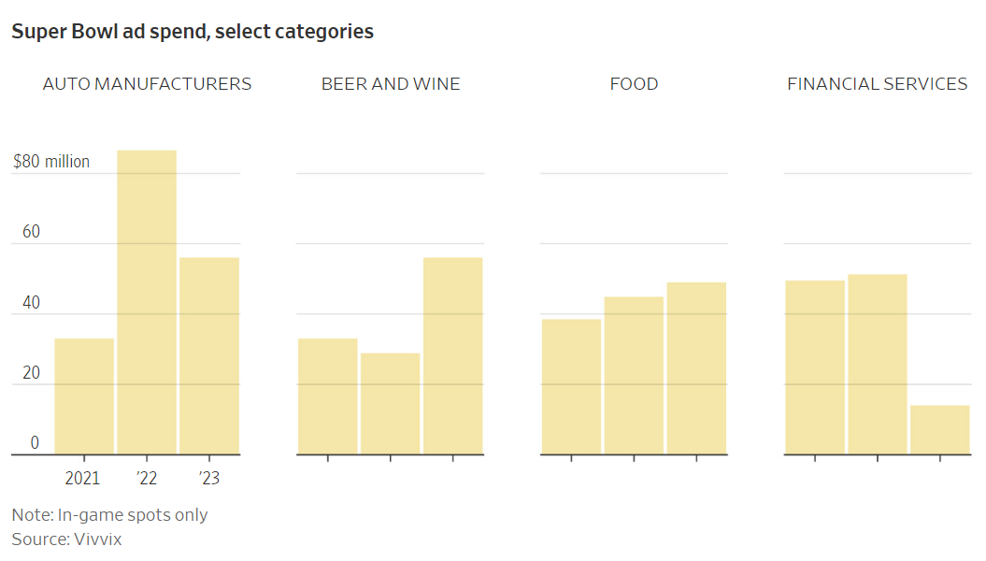Click the 2021 x-axis label
Viewport: 986px width, 561px height.
[x=82, y=479]
